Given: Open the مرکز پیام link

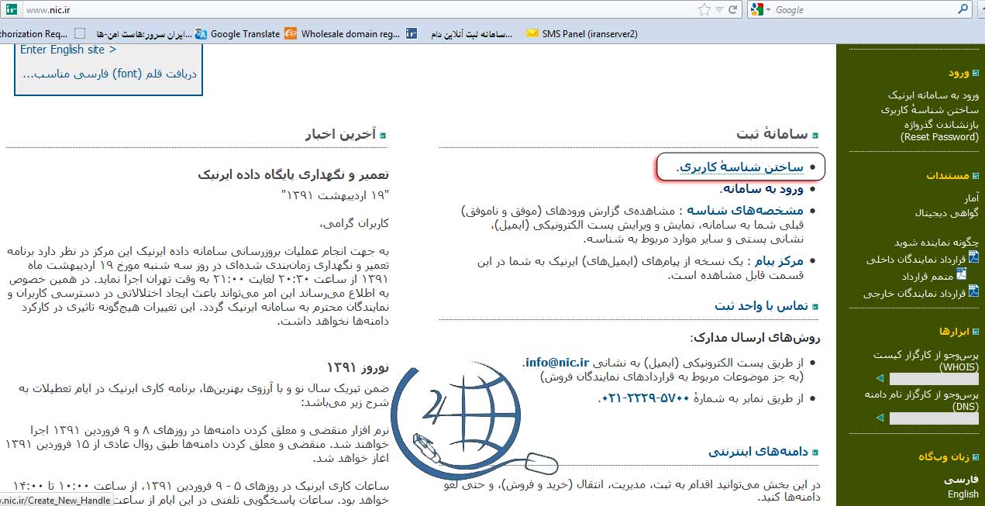Looking at the screenshot, I should click(x=780, y=260).
